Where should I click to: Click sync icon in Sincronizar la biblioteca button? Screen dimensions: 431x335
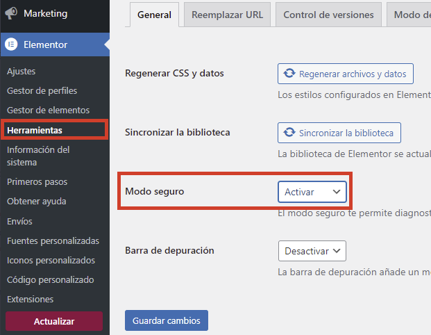pos(289,133)
